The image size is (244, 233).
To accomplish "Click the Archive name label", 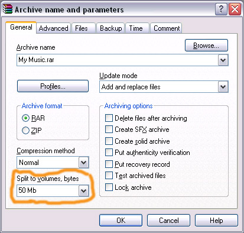I will pos(36,47).
